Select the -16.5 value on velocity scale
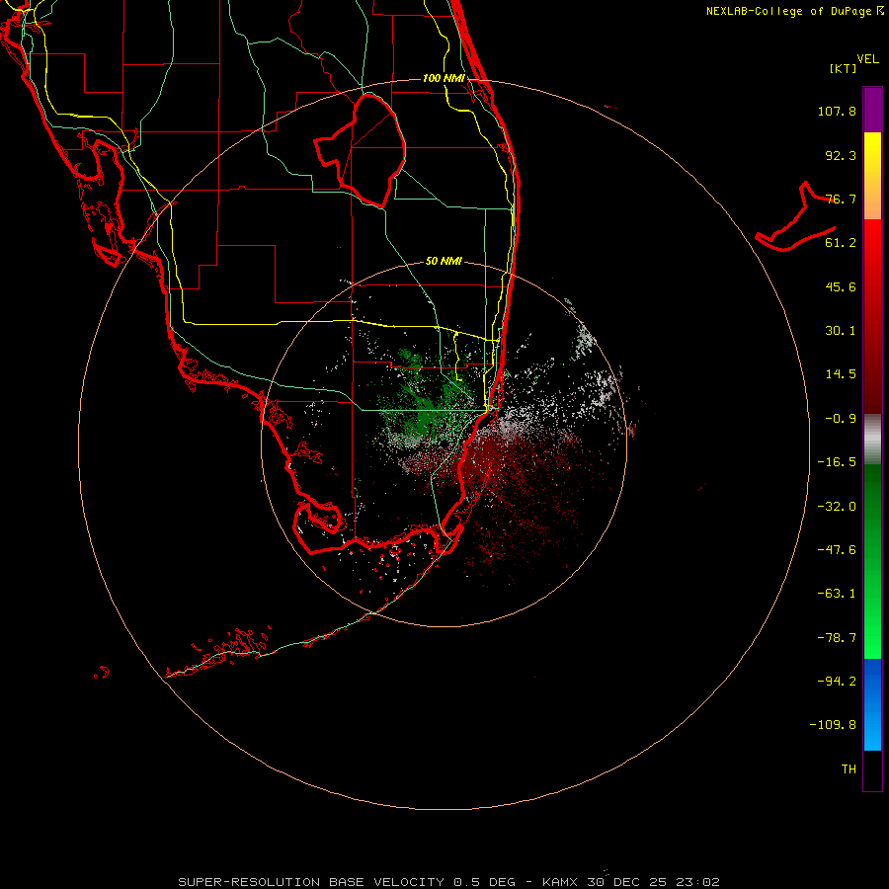The image size is (889, 889). [837, 462]
